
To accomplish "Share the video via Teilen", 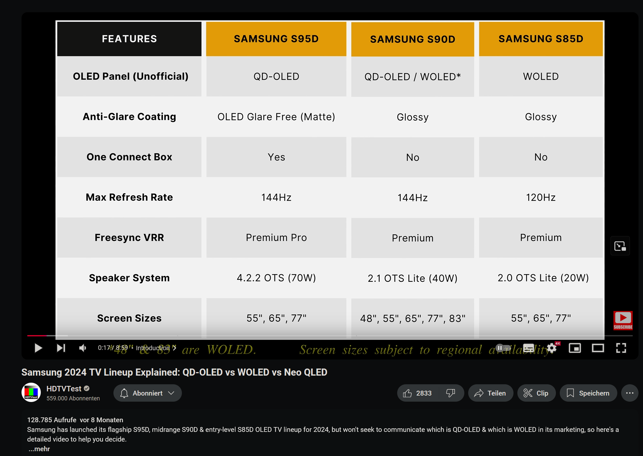I will click(490, 393).
